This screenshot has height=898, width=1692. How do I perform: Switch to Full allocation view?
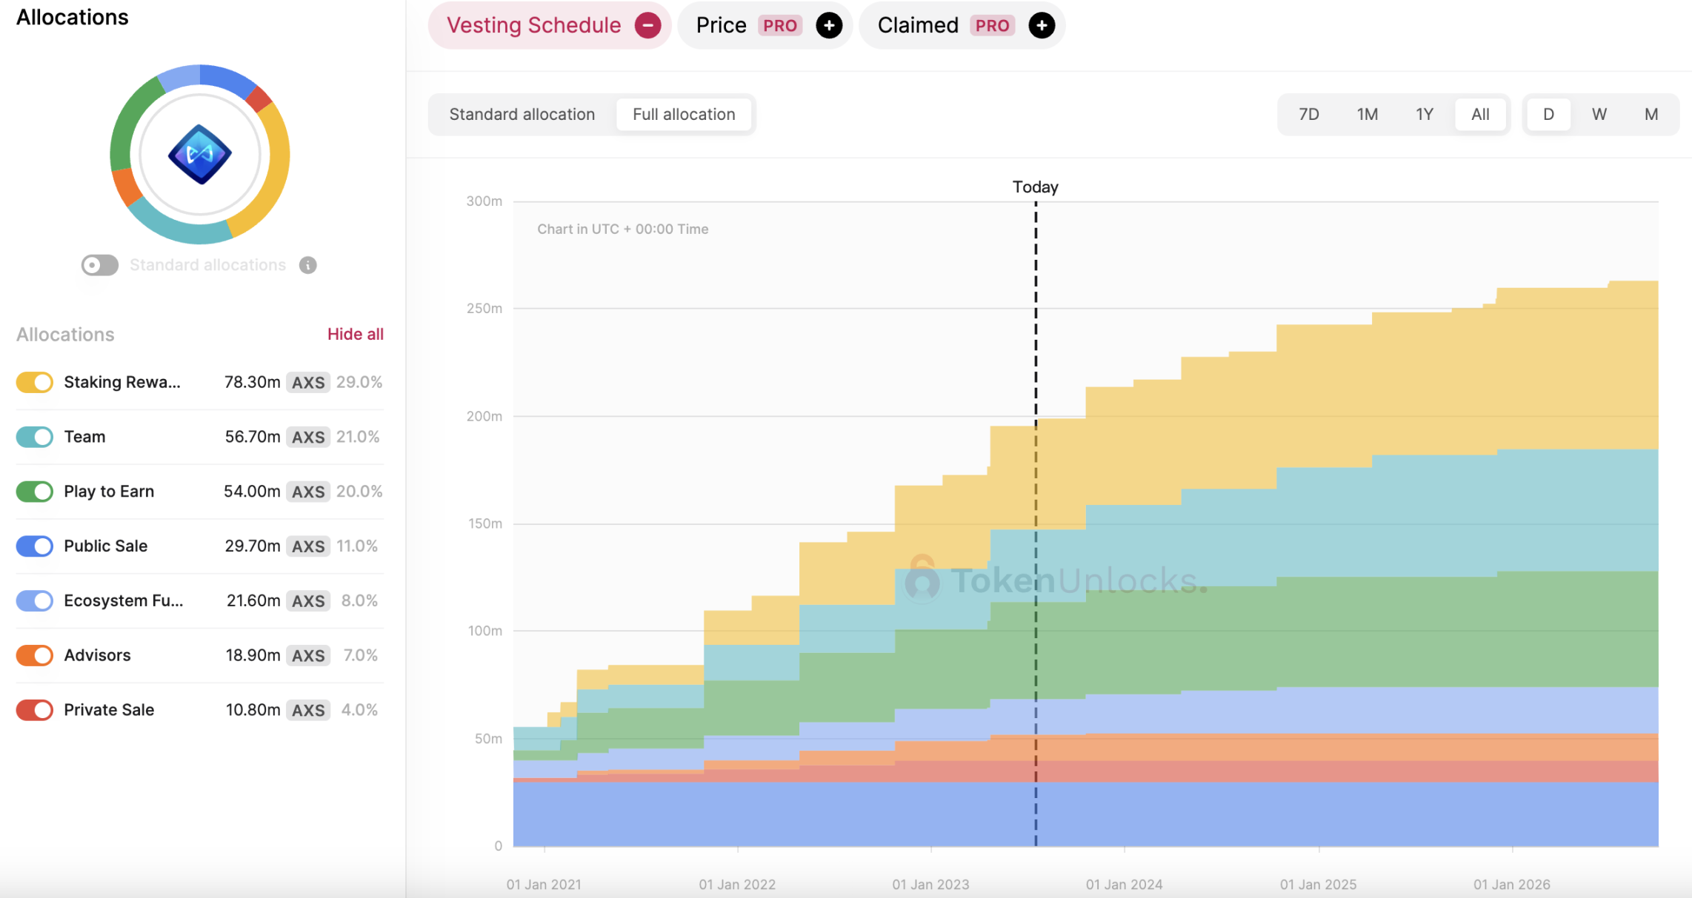682,114
